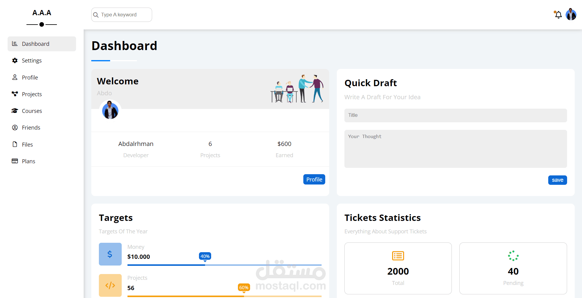Open Files menu item
The image size is (582, 298).
(x=42, y=144)
